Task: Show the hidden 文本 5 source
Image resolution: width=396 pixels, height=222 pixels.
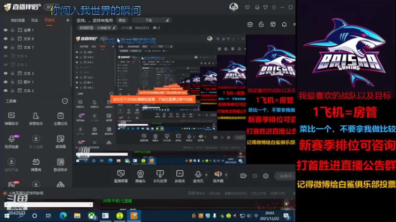Action: tap(5, 65)
